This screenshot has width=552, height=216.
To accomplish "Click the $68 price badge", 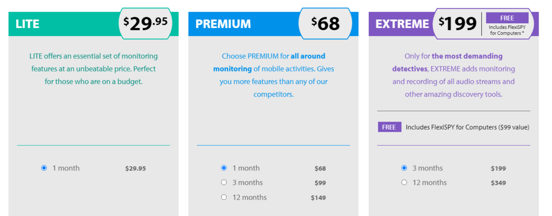I will pyautogui.click(x=325, y=24).
